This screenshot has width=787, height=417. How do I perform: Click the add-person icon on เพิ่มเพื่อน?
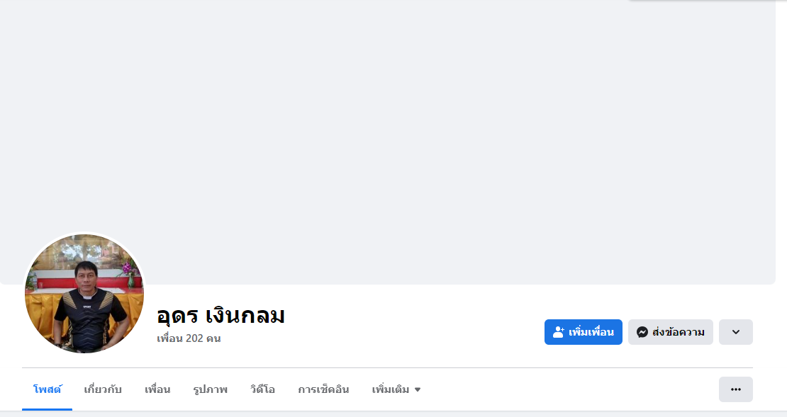pyautogui.click(x=559, y=332)
